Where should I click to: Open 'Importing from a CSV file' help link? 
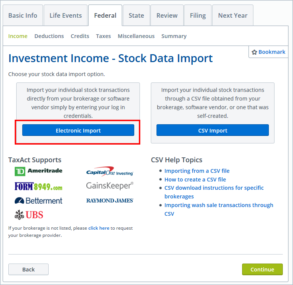tap(197, 171)
